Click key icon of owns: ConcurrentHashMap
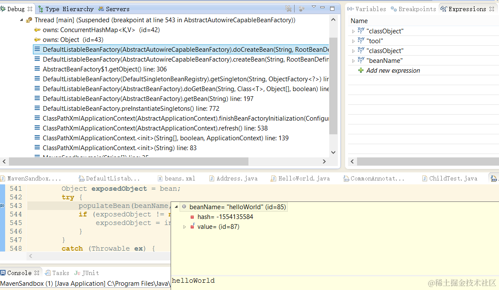Image resolution: width=499 pixels, height=290 pixels. tap(37, 30)
